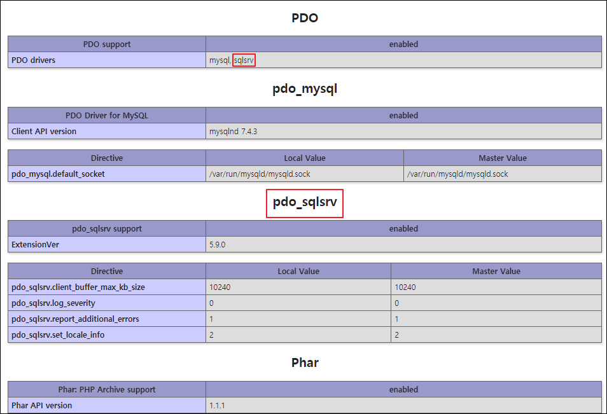Click the 'ExtensionVer' row label

35,245
